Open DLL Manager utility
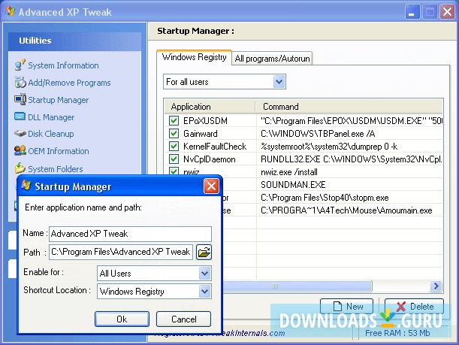This screenshot has width=459, height=345. pos(51,117)
